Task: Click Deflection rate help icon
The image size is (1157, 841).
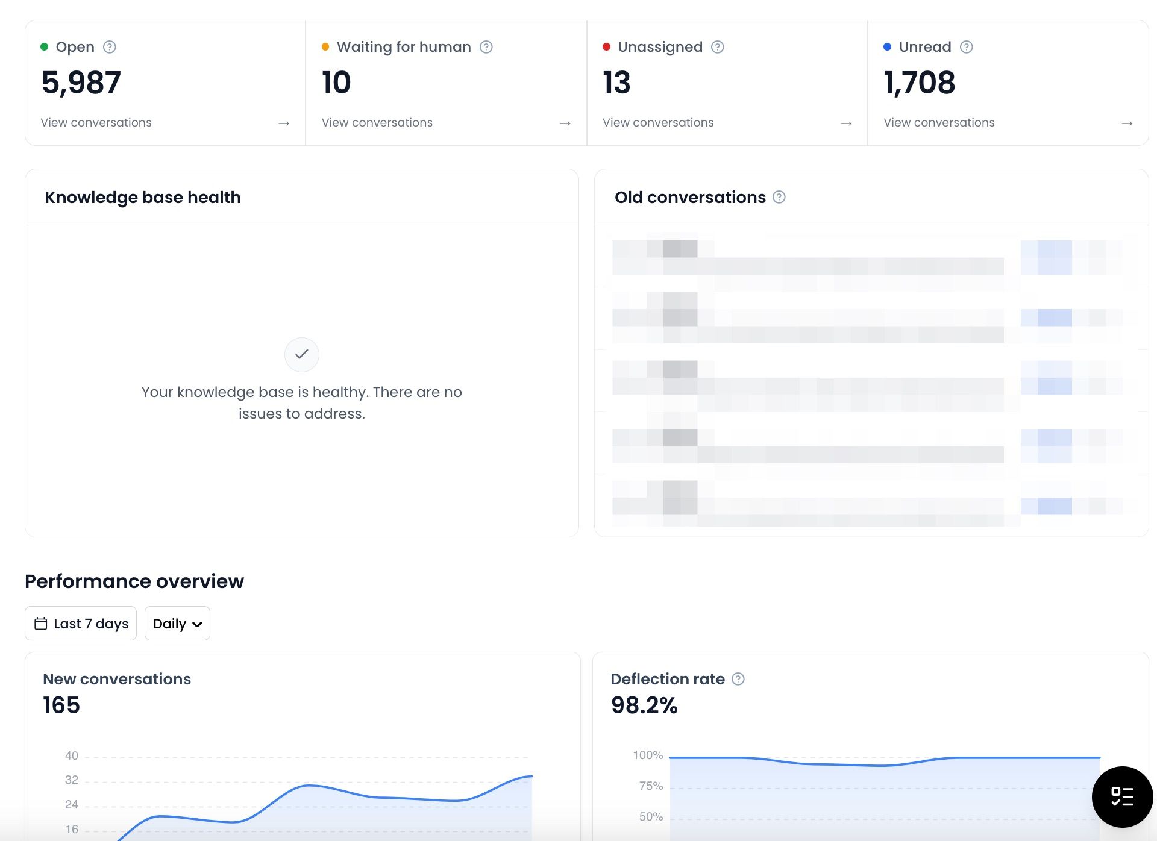Action: click(x=738, y=679)
